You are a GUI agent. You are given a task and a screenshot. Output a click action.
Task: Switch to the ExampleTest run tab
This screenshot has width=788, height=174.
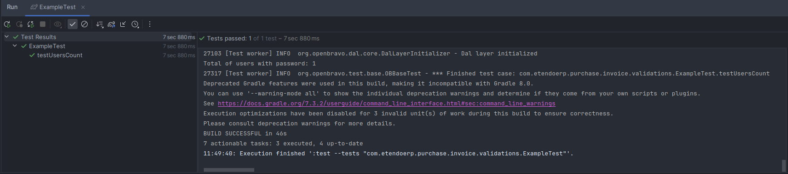click(57, 7)
